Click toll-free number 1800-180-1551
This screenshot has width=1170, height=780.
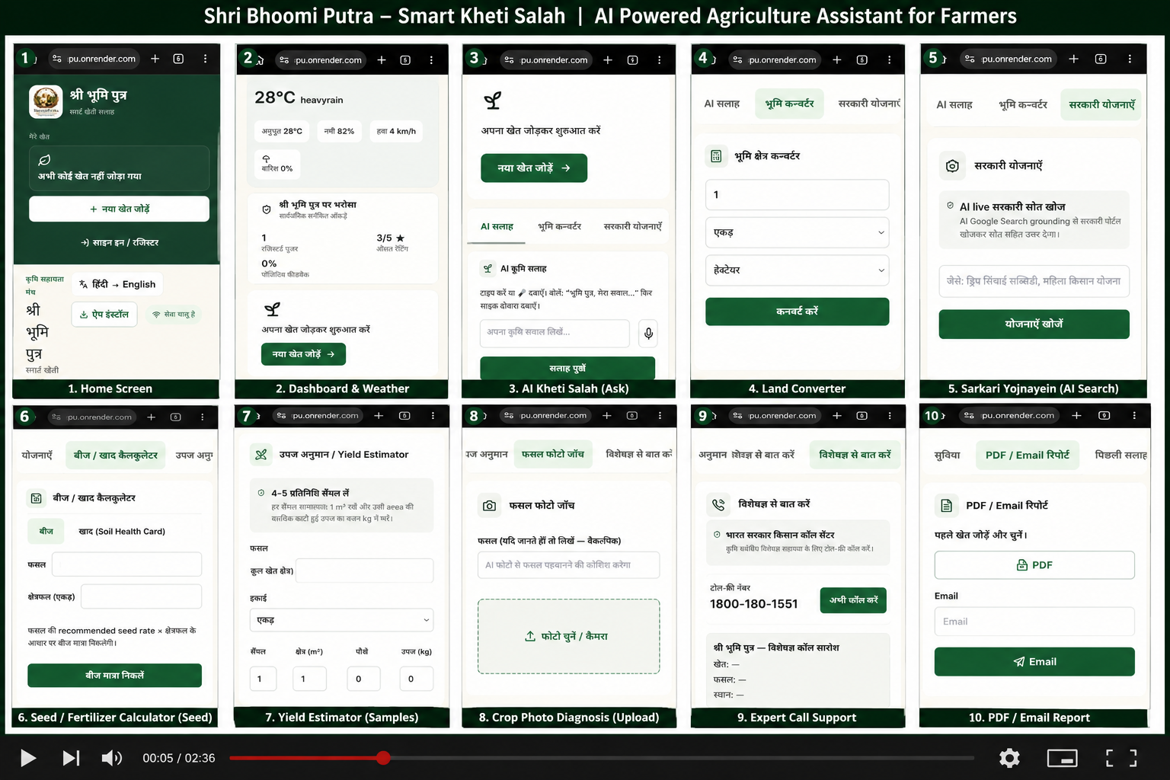click(753, 604)
